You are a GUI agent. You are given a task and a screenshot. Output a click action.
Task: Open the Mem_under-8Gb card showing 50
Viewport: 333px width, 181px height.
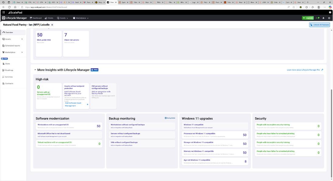(x=49, y=44)
